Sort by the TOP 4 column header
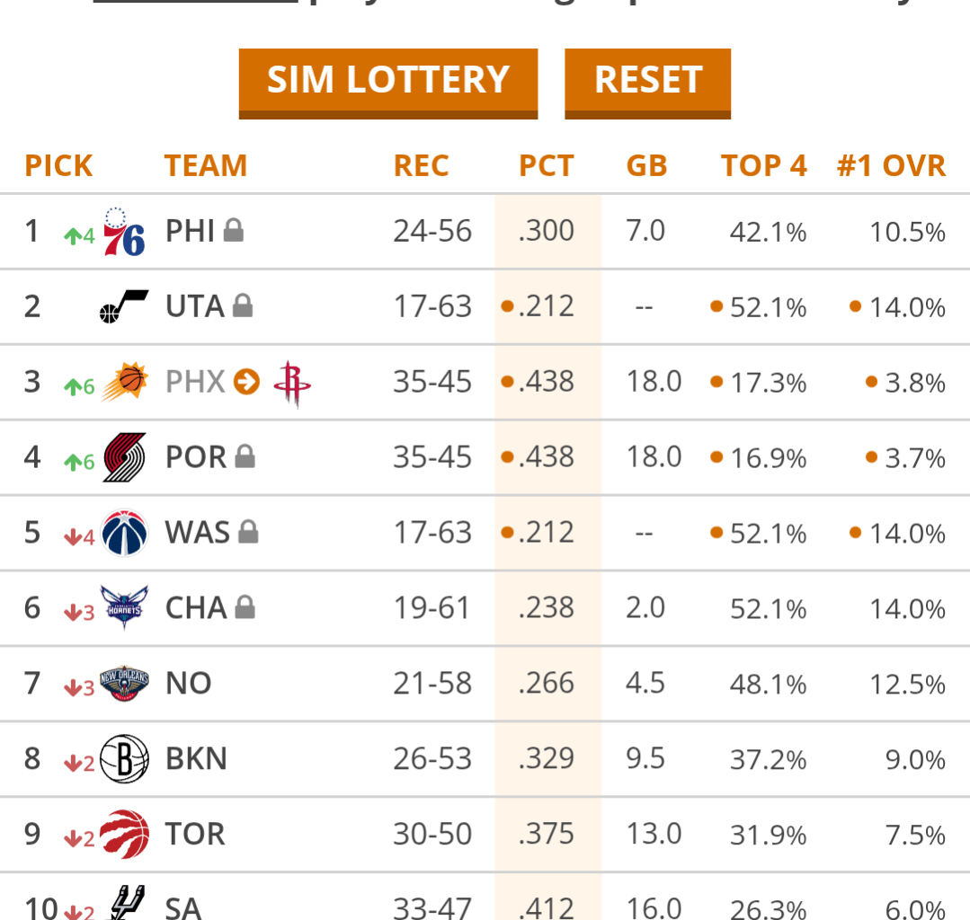Image resolution: width=970 pixels, height=920 pixels. pos(763,165)
